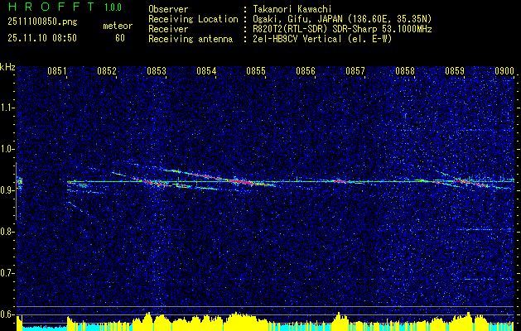Click the 0851 time marker
This screenshot has width=521, height=331.
57,71
